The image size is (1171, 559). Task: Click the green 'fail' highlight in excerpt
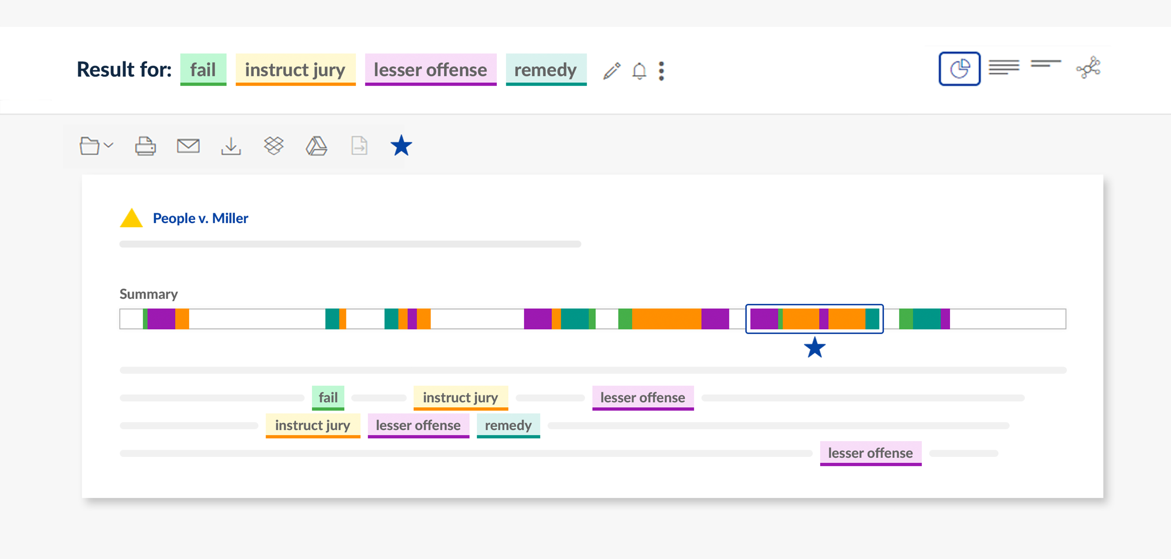pos(328,398)
